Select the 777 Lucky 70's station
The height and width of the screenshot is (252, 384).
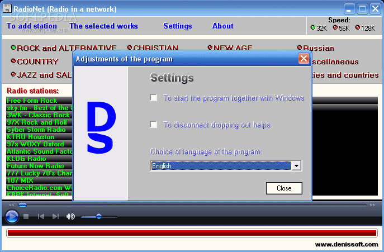tap(40, 173)
